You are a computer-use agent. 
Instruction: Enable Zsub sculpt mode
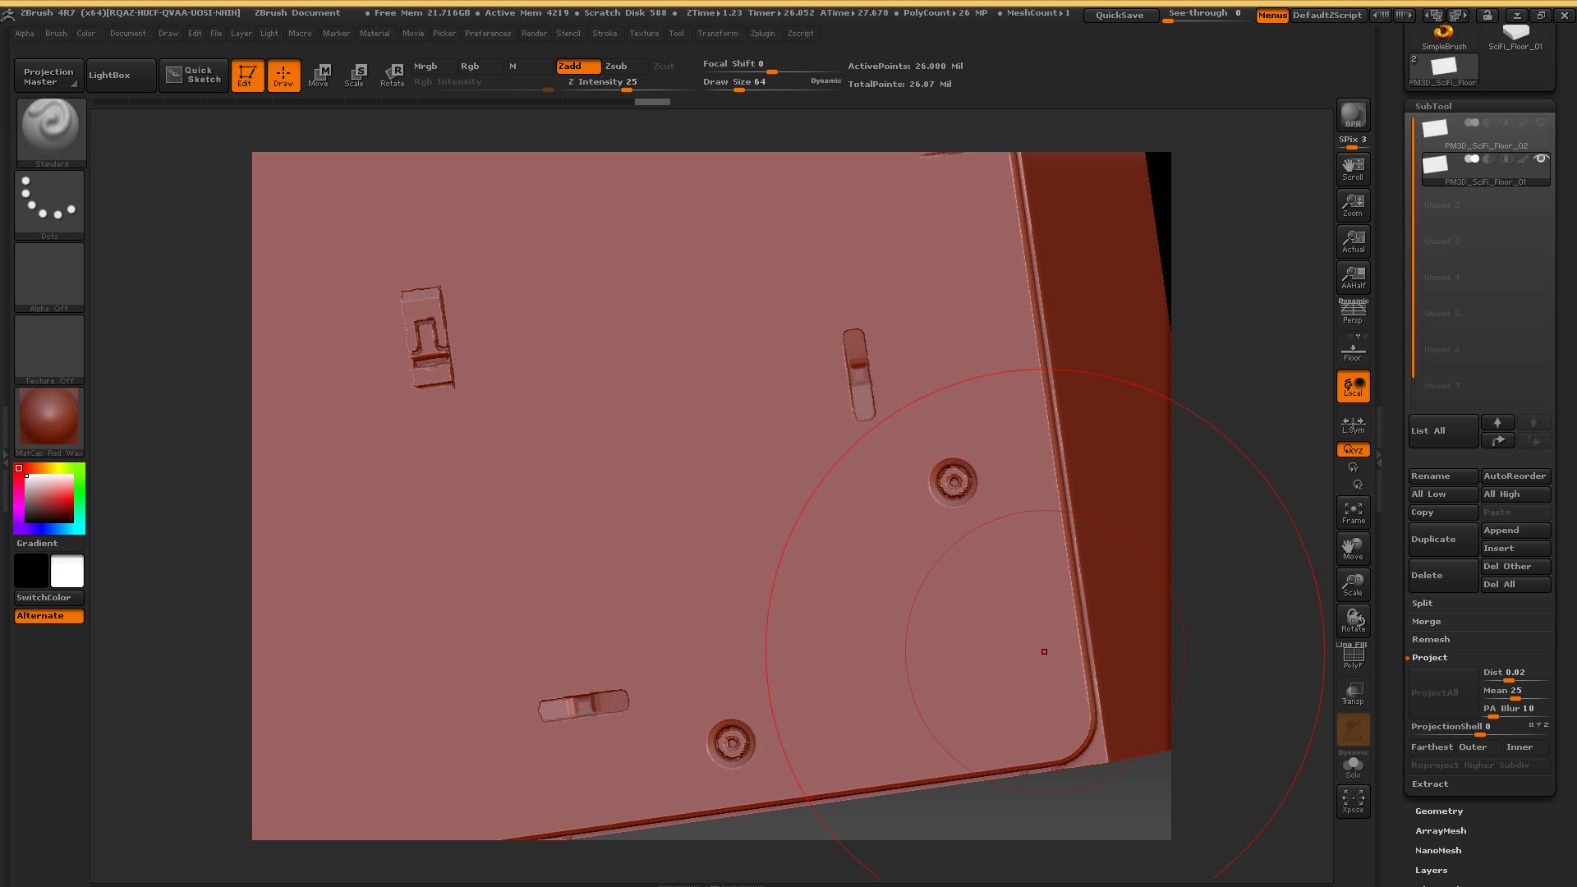(x=616, y=66)
